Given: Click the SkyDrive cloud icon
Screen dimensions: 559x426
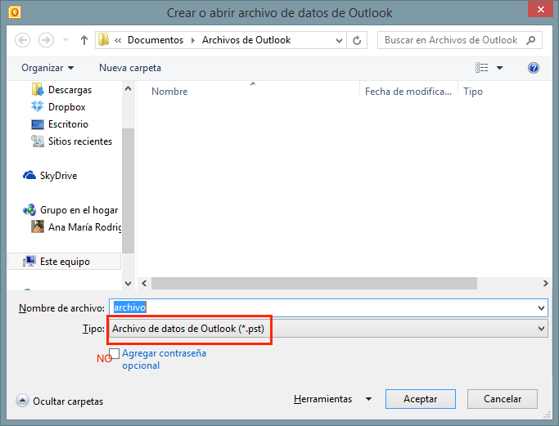Looking at the screenshot, I should click(x=29, y=175).
